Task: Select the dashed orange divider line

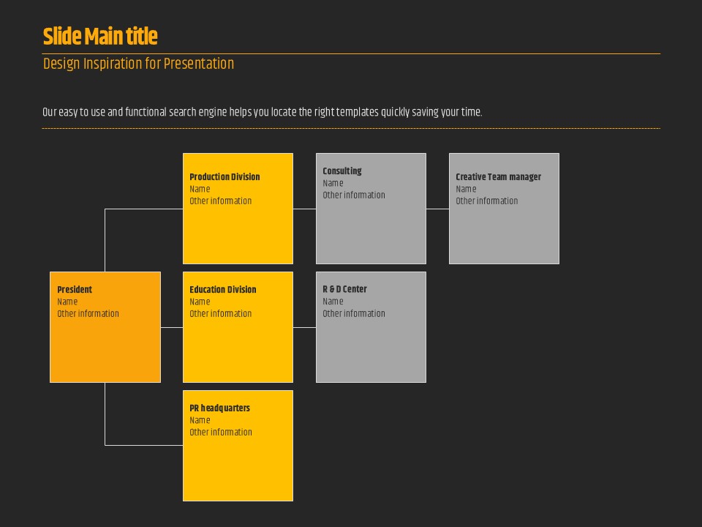Action: (351, 128)
